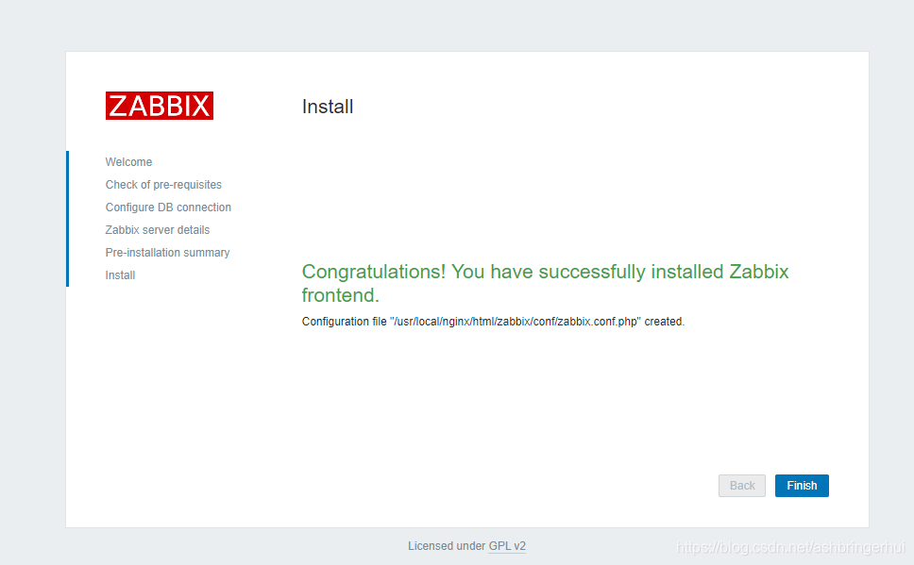Open the GPL v2 license link
Image resolution: width=914 pixels, height=565 pixels.
(x=507, y=546)
